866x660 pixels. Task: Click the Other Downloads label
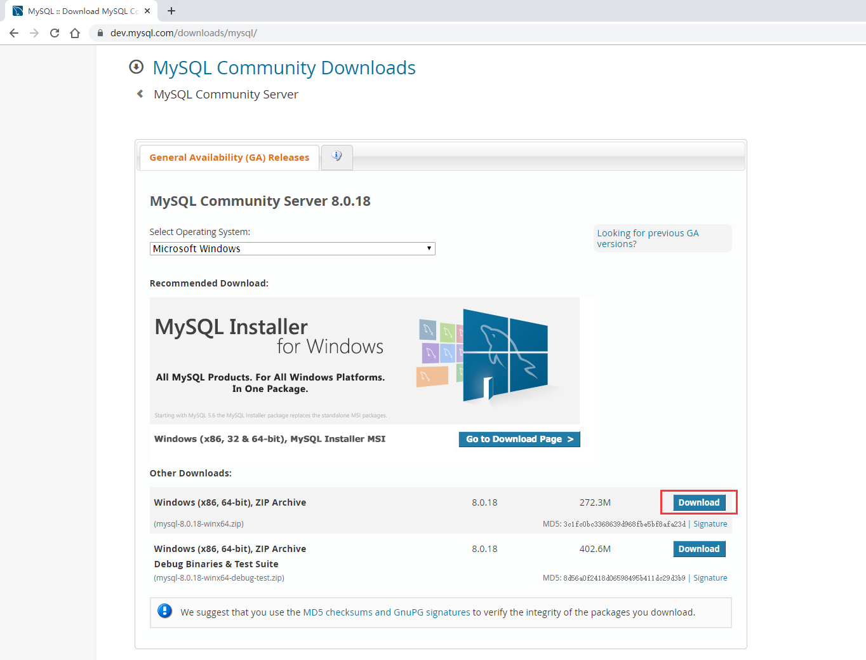(x=190, y=473)
